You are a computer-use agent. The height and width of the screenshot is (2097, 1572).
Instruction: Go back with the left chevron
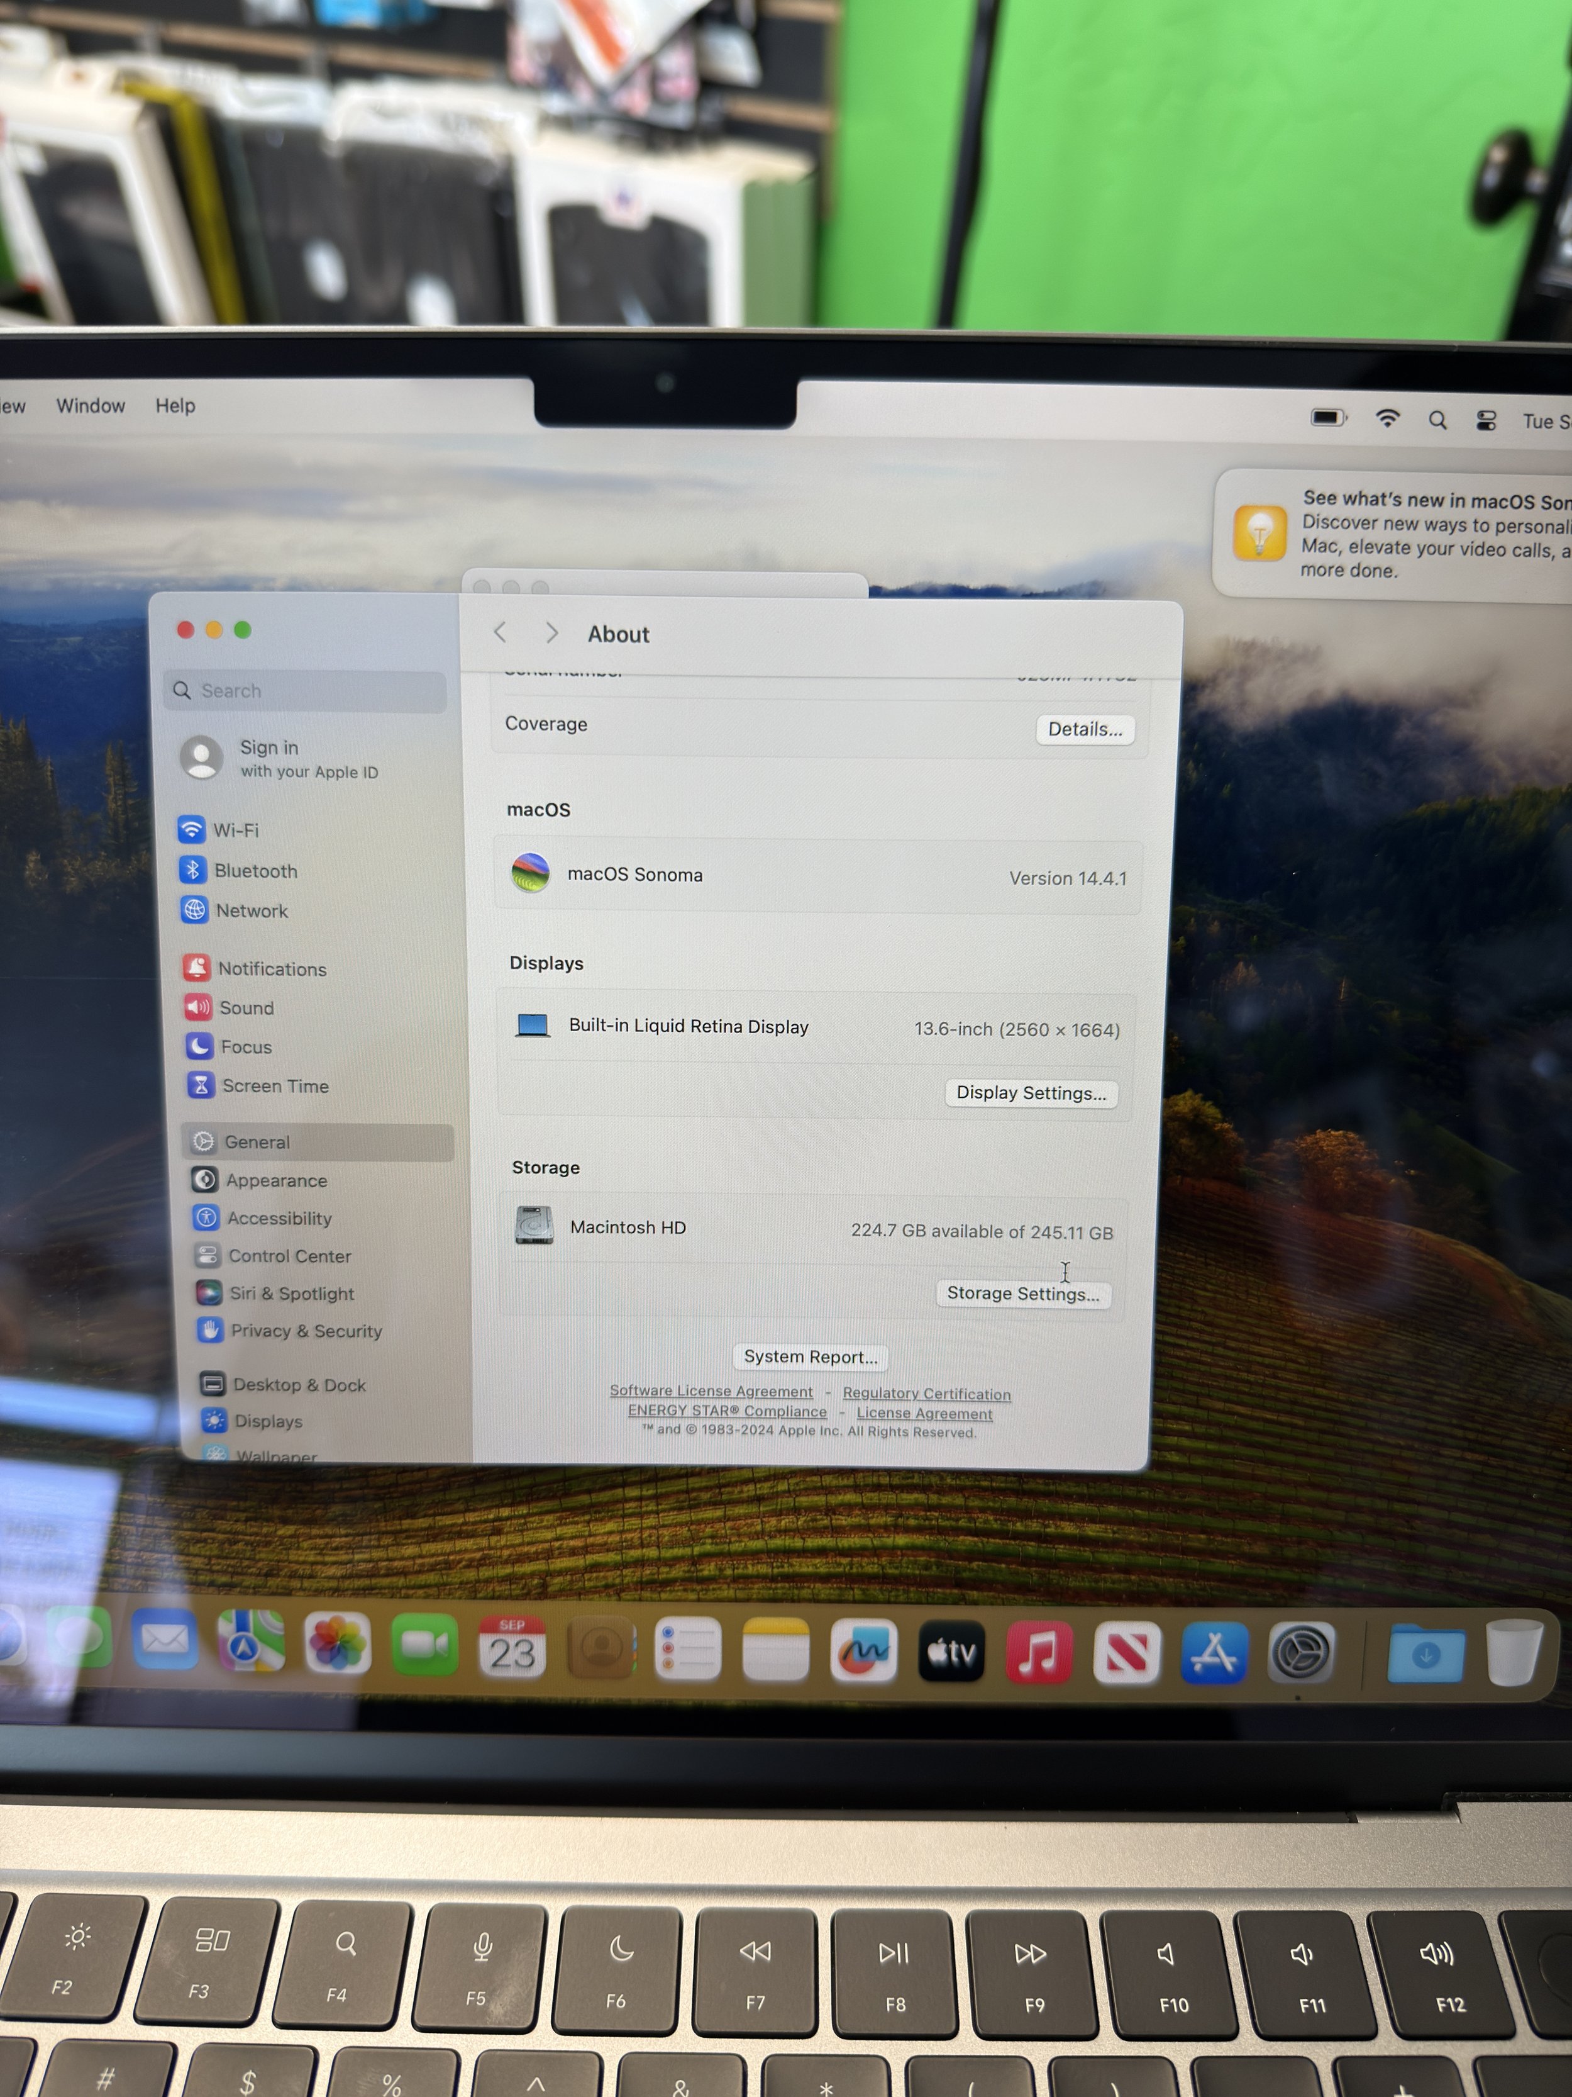pos(501,632)
